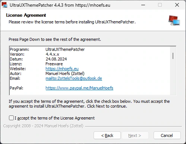The image size is (186, 144).
Task: Click the mailto:ZottelsTools@outlook.de email link
Action: click(74, 78)
